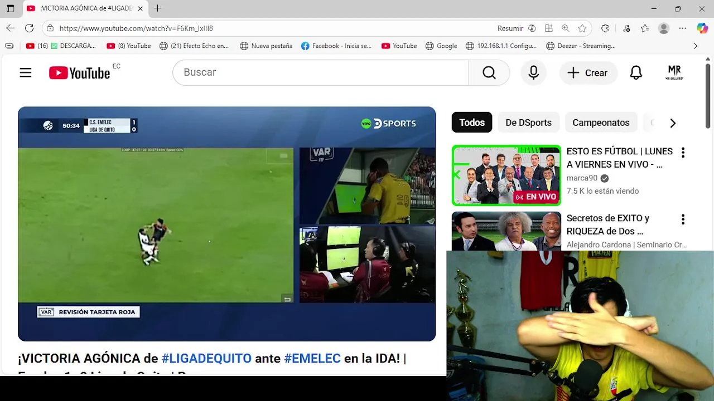The width and height of the screenshot is (714, 401).
Task: Click the #LIGADEQUITO hashtag link
Action: [206, 359]
